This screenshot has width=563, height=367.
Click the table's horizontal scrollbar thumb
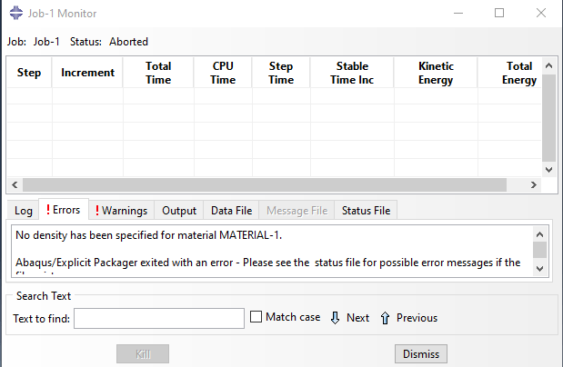(265, 184)
